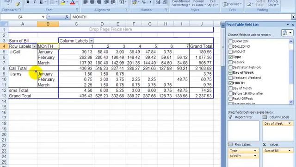Apply italic formatting with the I button
Image resolution: width=296 pixels, height=167 pixels.
34,2
